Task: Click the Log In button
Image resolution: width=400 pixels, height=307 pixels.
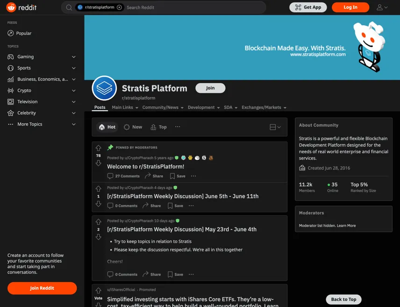Action: pyautogui.click(x=350, y=7)
